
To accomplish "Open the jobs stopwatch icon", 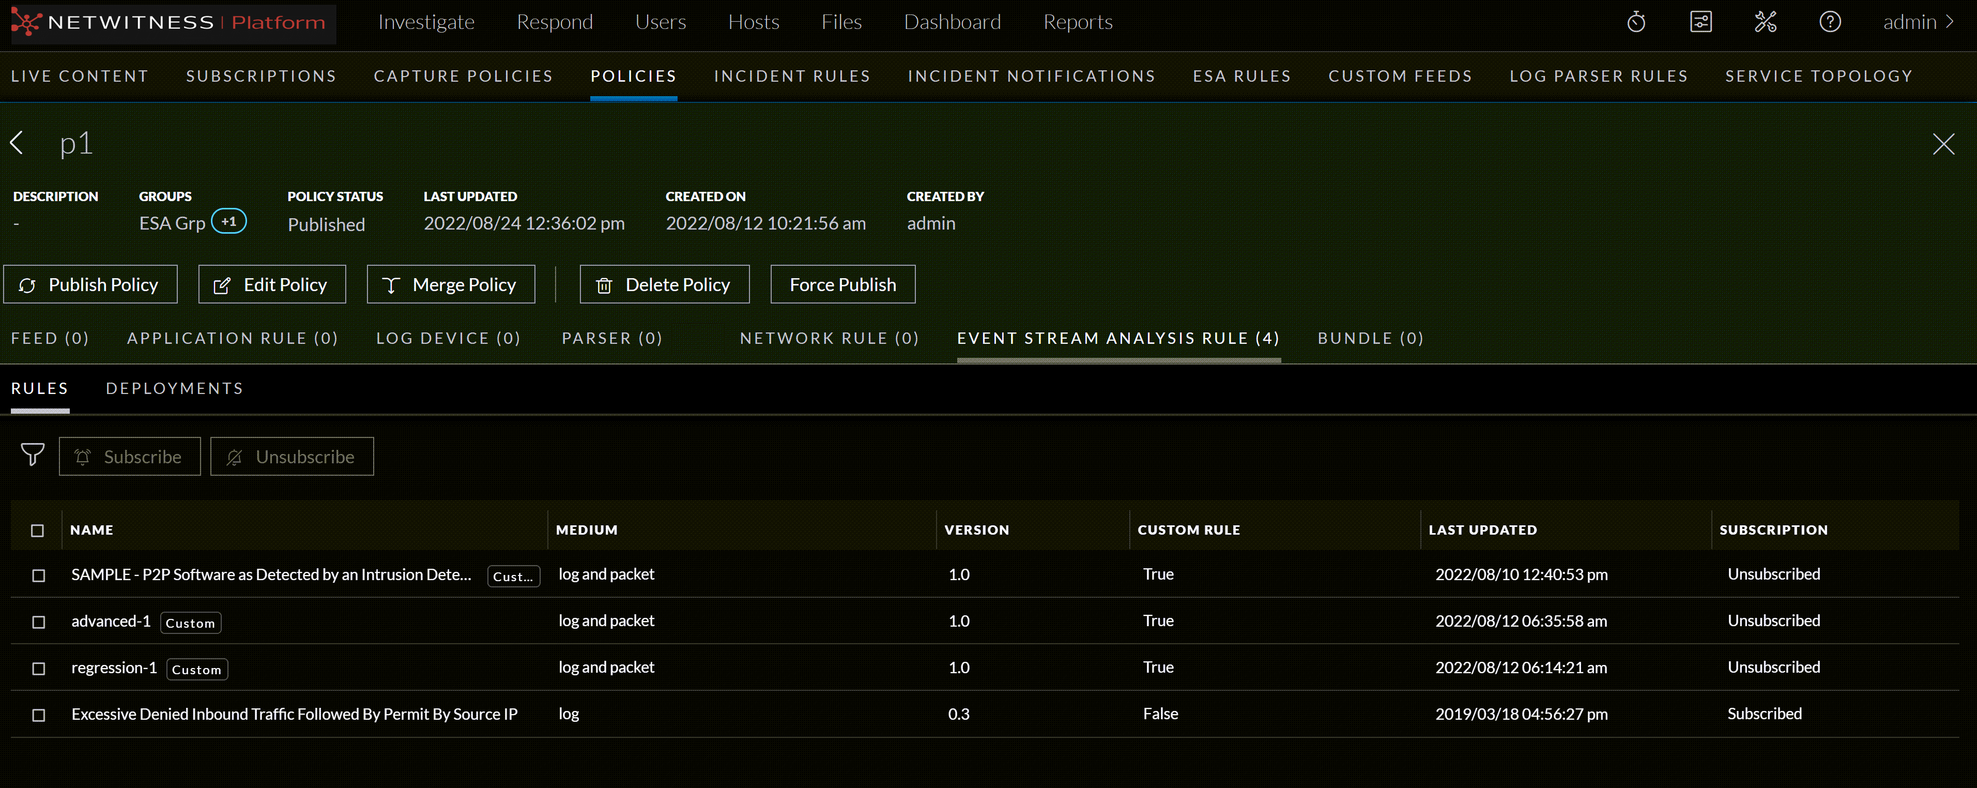I will click(x=1635, y=22).
